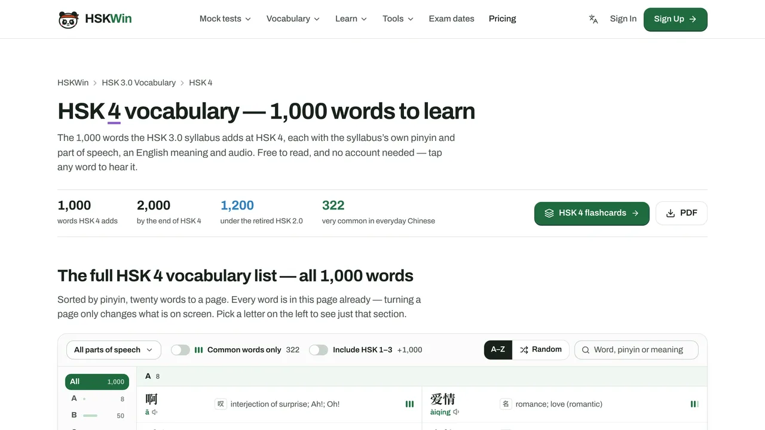
Task: Open the language translate icon
Action: point(593,19)
